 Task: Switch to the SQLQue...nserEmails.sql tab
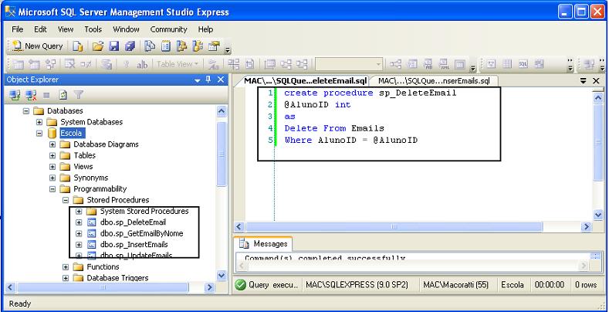coord(434,81)
